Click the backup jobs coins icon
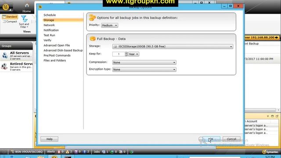 93,18
